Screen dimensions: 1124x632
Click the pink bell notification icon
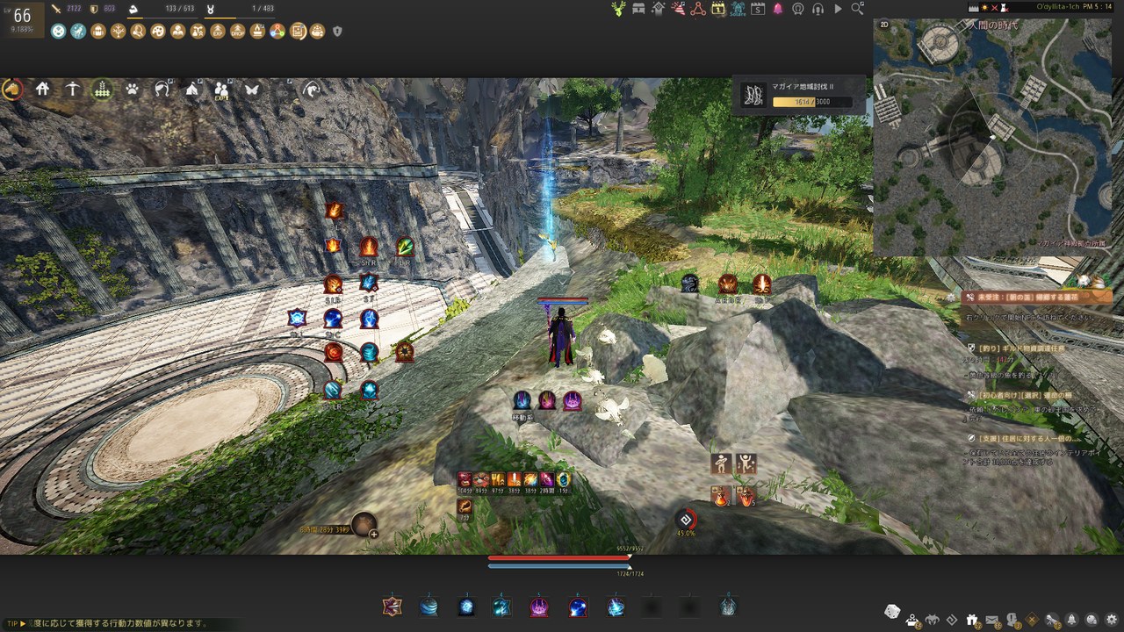(777, 9)
